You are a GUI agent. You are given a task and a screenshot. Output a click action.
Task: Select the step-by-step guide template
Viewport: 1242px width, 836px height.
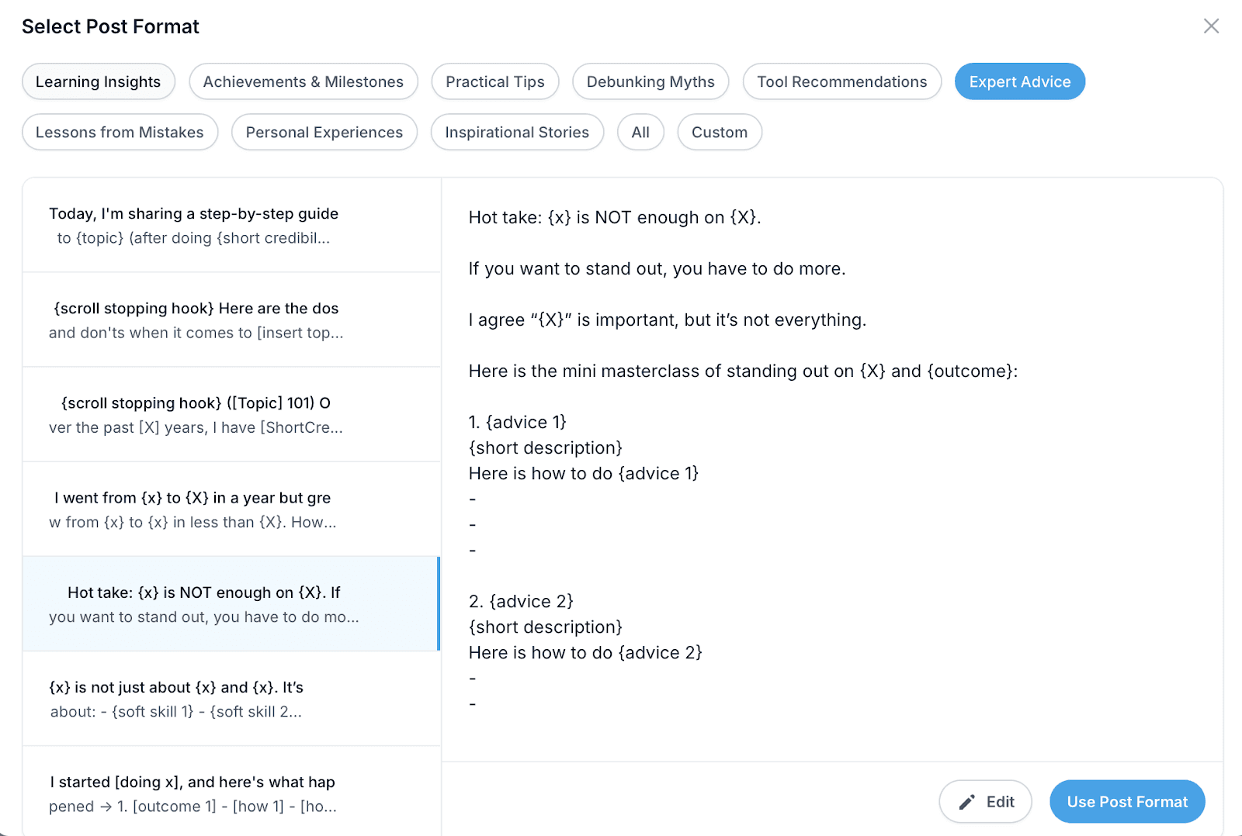coord(231,226)
